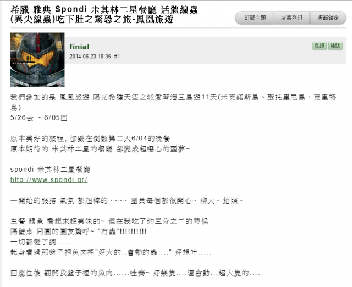Click the line mentioning 6/04的晚餐
This screenshot has width=352, height=287.
[90, 138]
